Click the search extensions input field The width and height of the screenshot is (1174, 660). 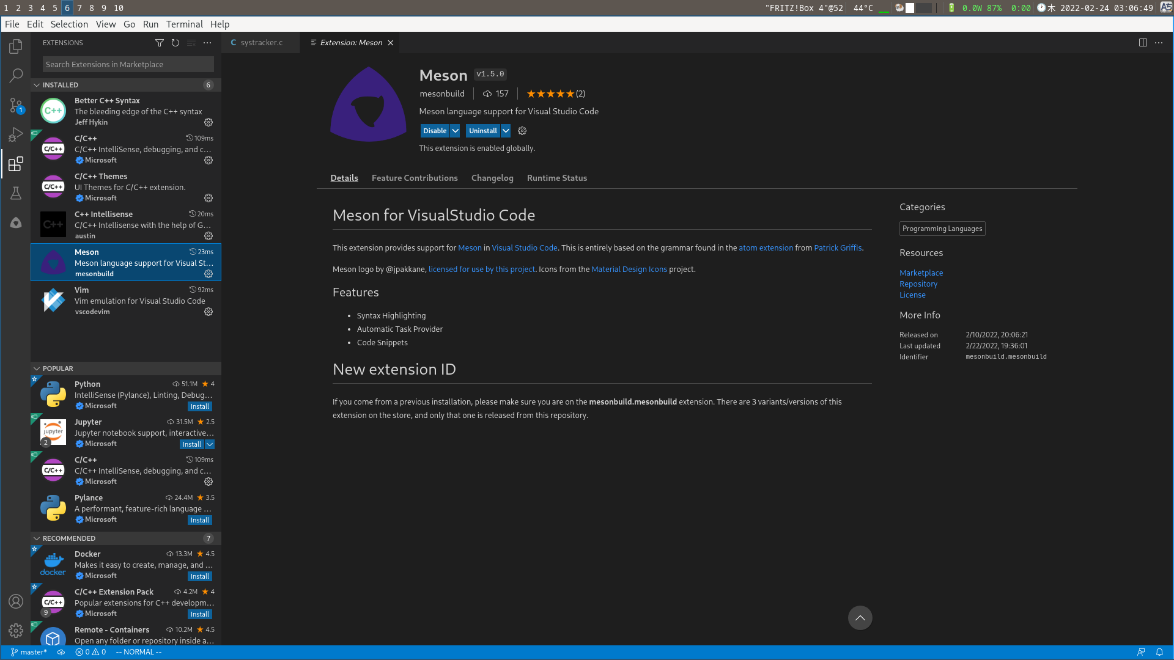126,64
